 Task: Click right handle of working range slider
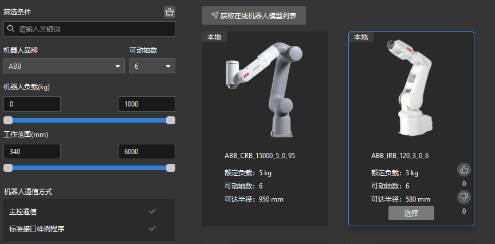(171, 168)
